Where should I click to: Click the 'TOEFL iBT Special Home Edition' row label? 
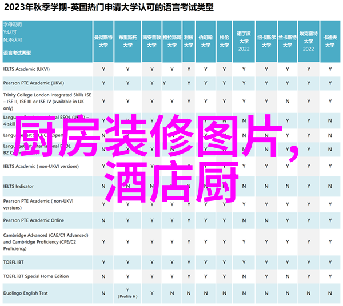pyautogui.click(x=36, y=276)
